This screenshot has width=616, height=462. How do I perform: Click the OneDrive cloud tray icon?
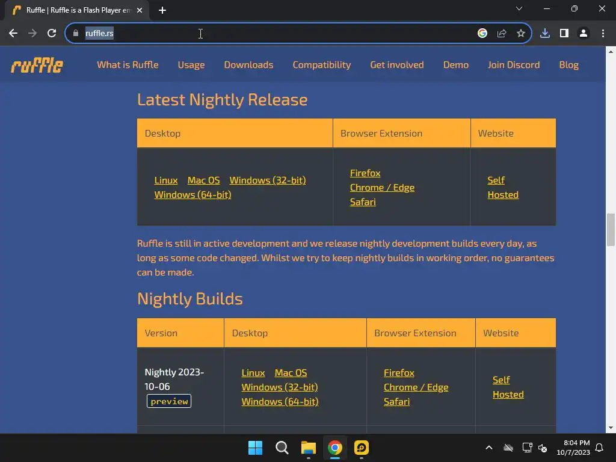[508, 448]
